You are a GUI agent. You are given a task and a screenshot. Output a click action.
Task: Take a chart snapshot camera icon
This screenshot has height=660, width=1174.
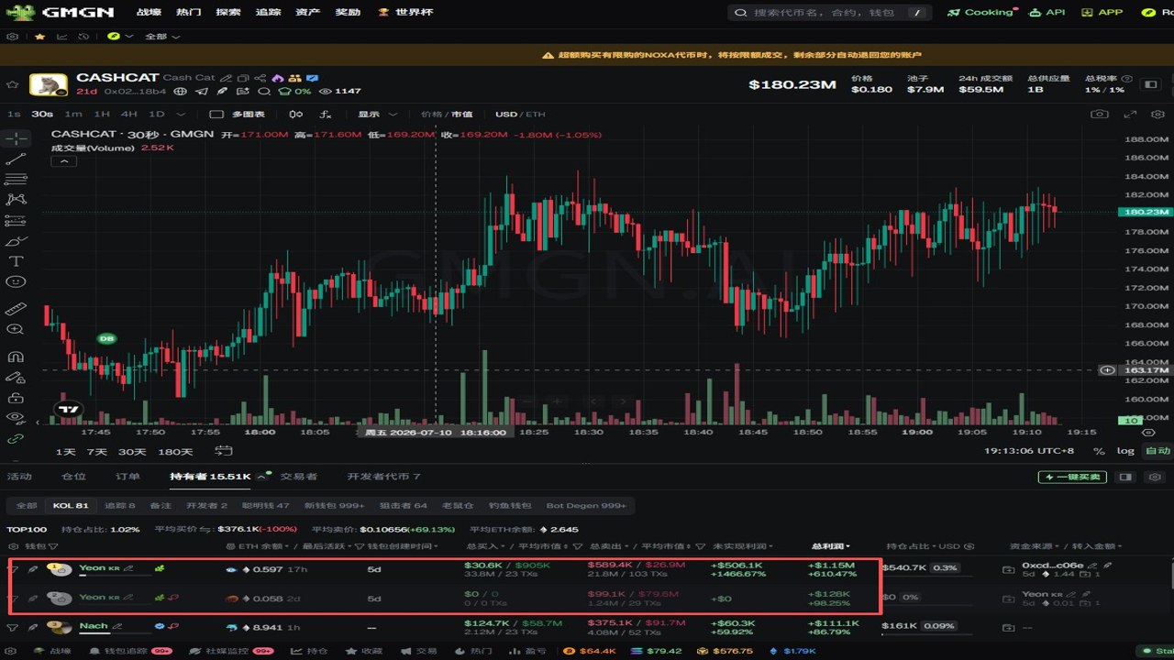pyautogui.click(x=1099, y=115)
